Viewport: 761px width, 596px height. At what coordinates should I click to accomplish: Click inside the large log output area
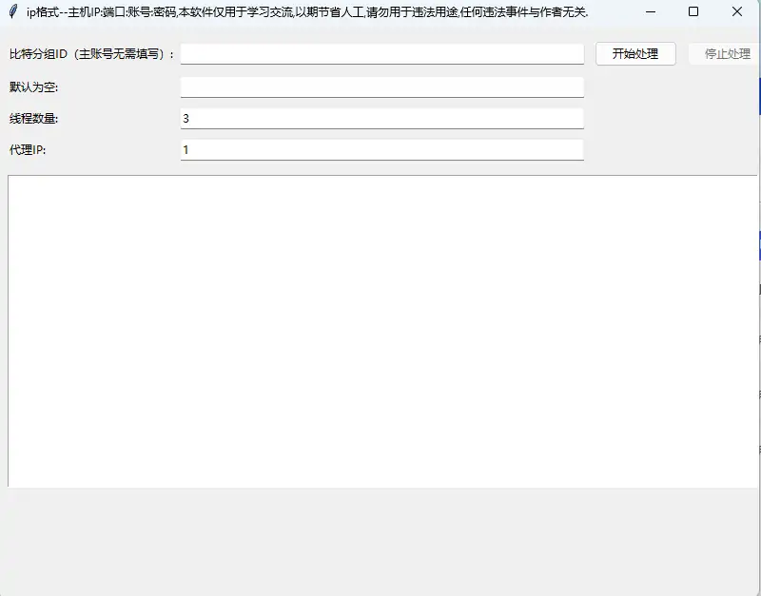click(382, 331)
